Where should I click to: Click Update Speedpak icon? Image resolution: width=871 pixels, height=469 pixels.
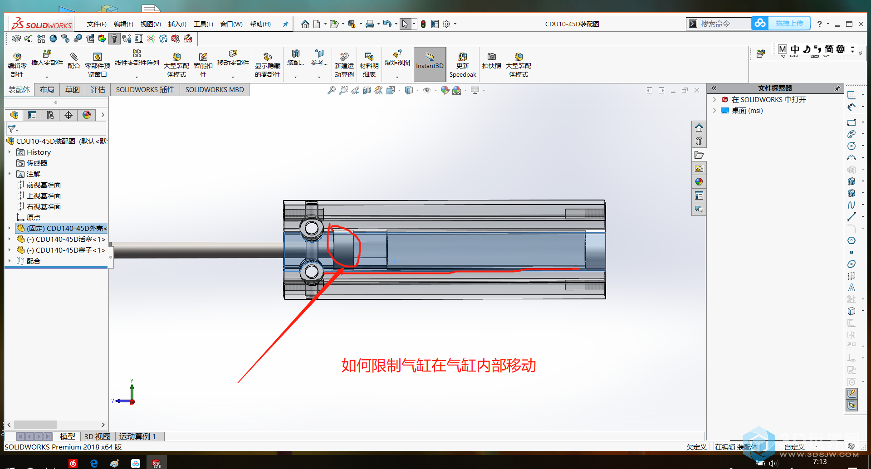click(x=463, y=65)
